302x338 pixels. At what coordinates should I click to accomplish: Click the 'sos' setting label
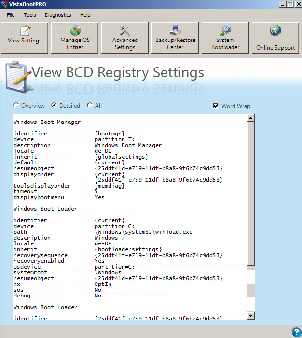click(18, 290)
